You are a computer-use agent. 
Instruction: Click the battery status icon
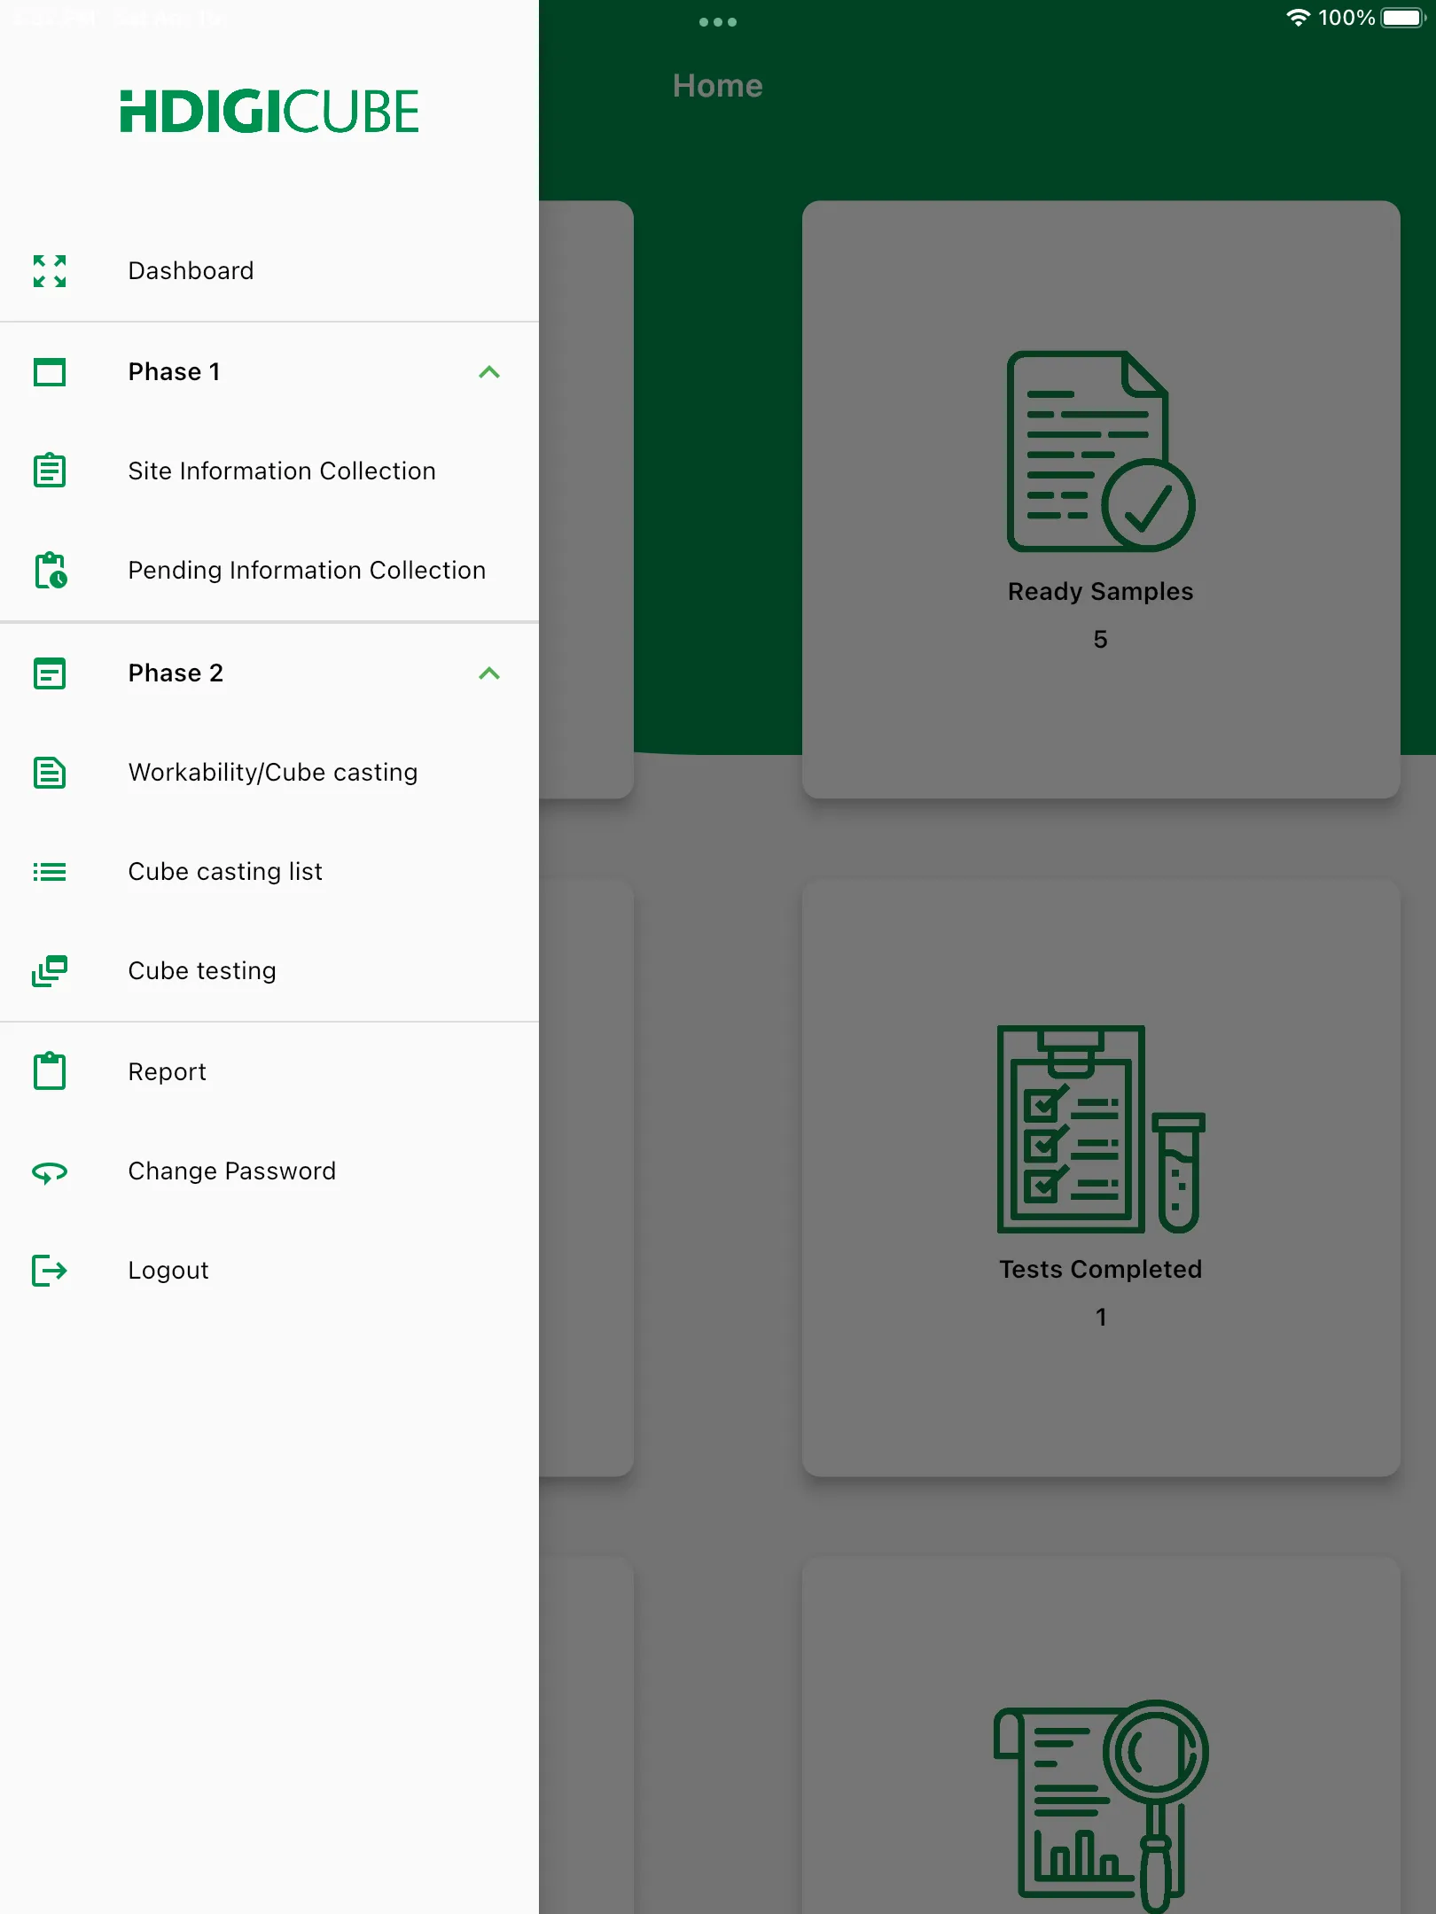coord(1404,18)
